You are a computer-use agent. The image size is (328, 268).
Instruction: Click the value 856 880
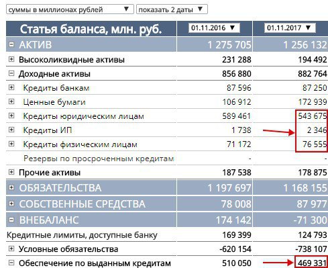click(x=237, y=74)
